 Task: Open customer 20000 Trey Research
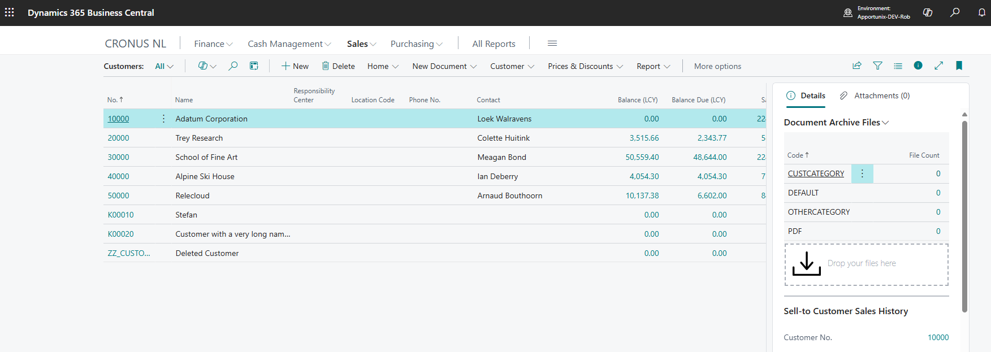pos(118,138)
